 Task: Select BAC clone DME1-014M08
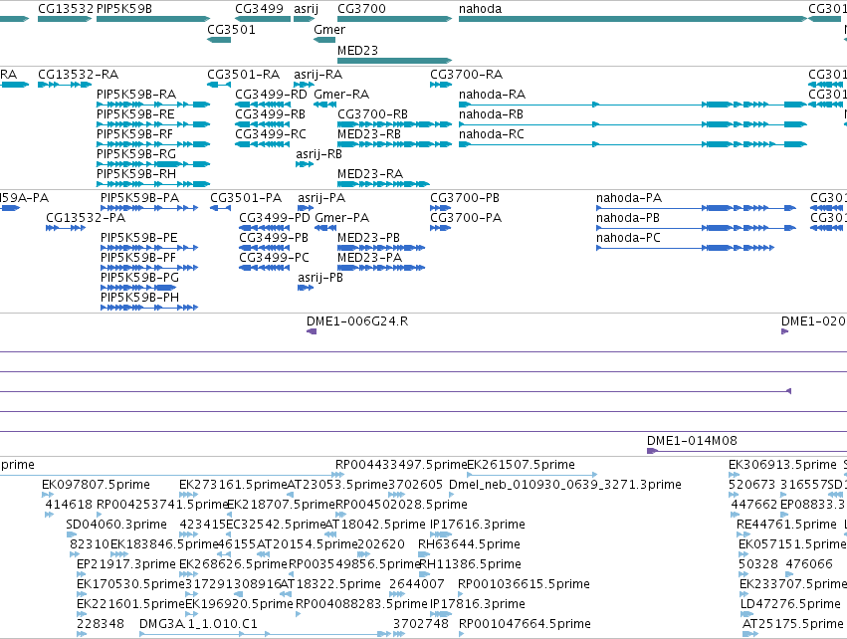(x=692, y=441)
